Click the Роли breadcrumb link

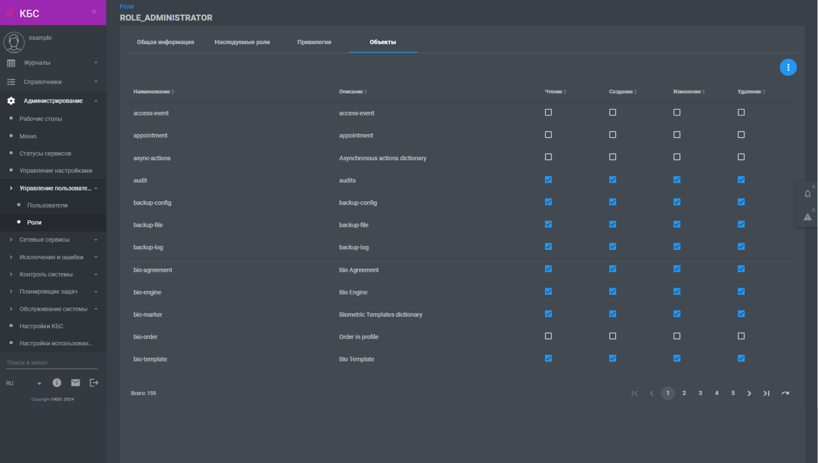tap(127, 6)
